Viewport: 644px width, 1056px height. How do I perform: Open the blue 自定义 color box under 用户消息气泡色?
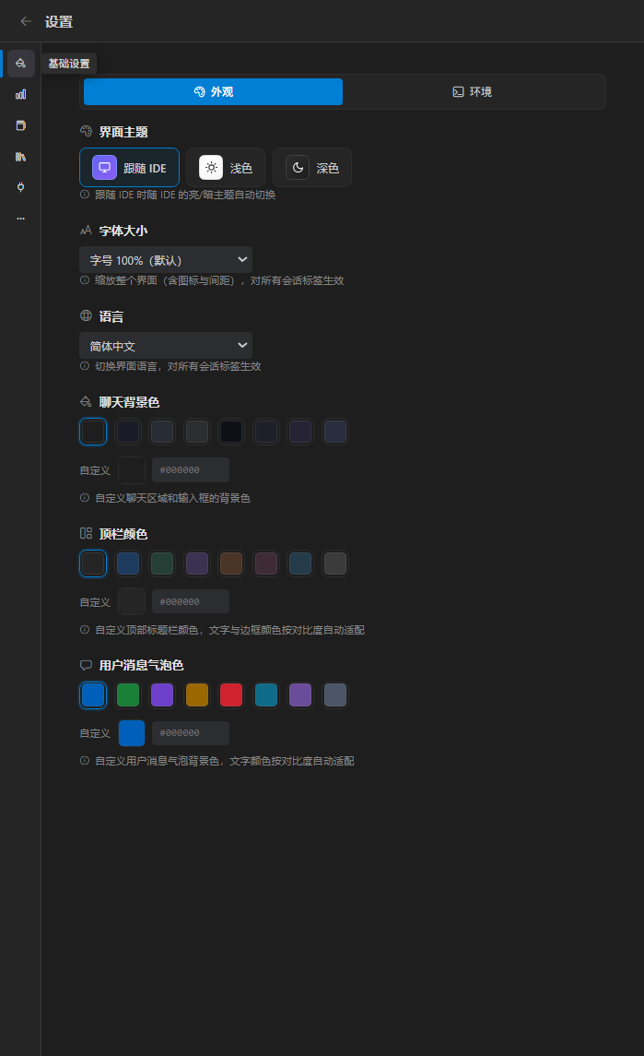pos(132,732)
